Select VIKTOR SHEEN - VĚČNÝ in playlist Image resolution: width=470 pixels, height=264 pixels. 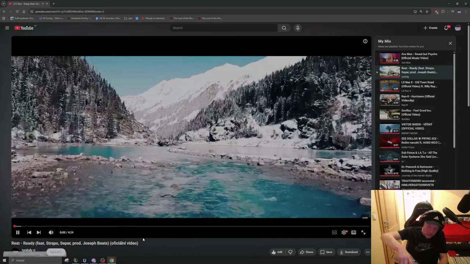pyautogui.click(x=414, y=128)
